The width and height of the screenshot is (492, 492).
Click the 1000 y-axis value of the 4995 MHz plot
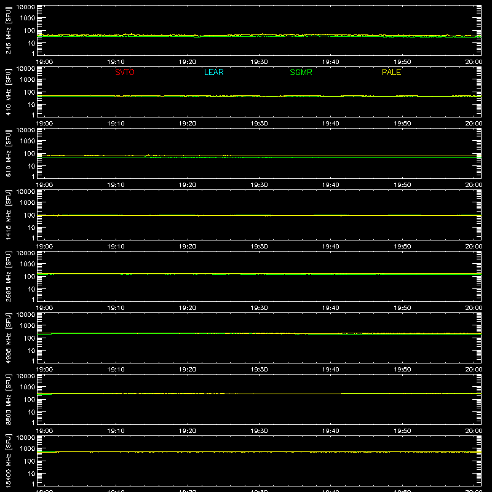click(x=28, y=326)
